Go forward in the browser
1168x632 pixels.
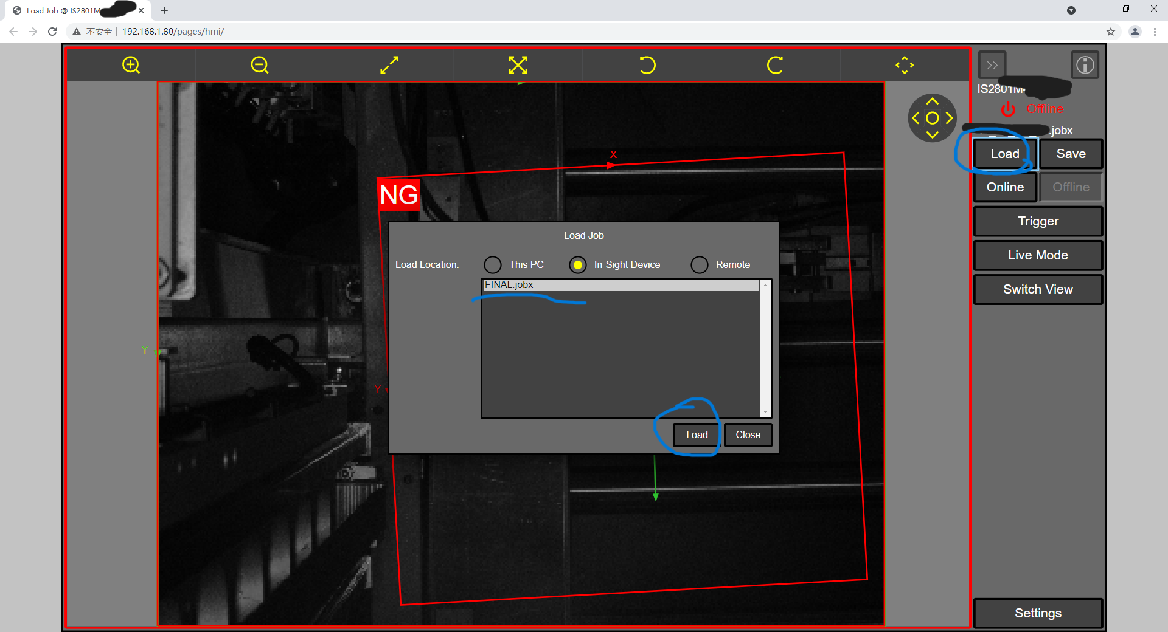point(33,32)
